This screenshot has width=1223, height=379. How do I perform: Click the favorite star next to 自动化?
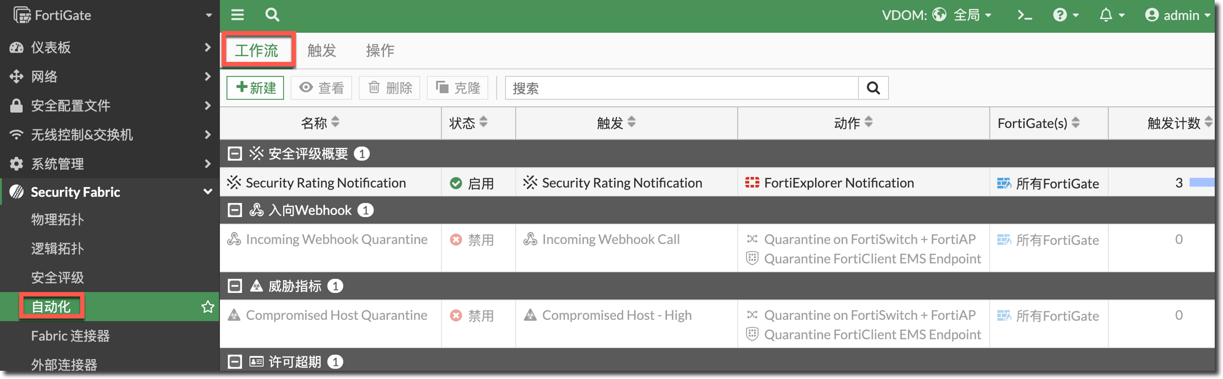tap(207, 307)
